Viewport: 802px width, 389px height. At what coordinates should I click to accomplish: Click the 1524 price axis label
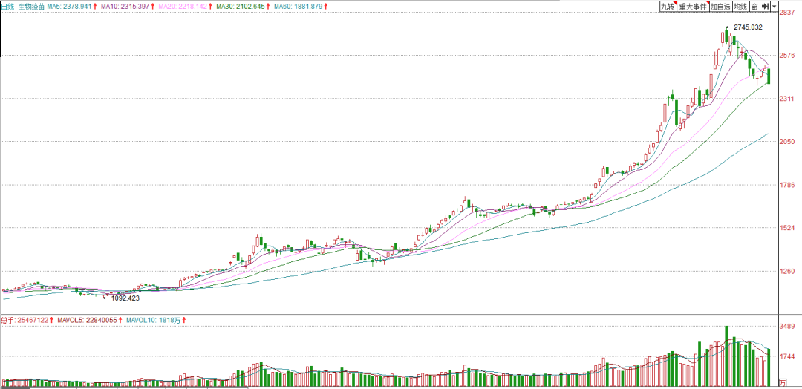pyautogui.click(x=786, y=228)
